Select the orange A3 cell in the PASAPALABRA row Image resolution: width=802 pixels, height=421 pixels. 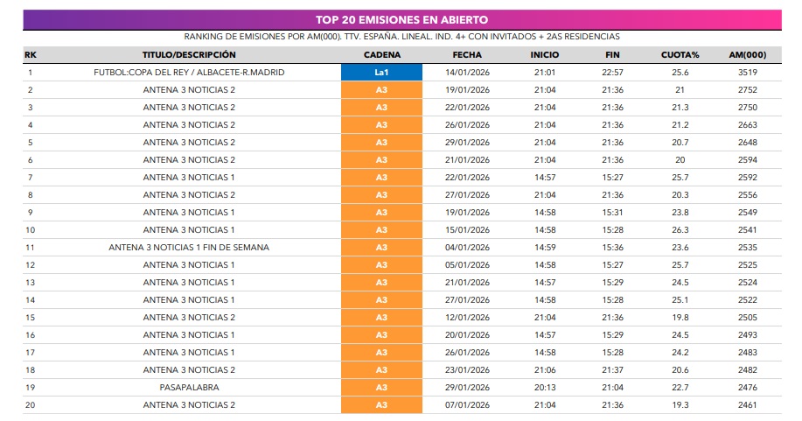(x=381, y=388)
